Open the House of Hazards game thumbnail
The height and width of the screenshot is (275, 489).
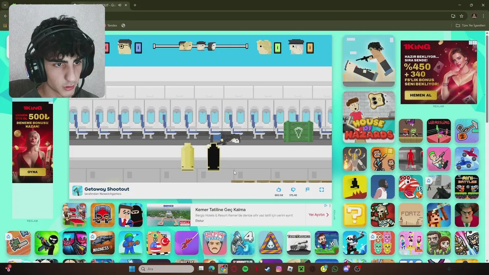(x=369, y=116)
